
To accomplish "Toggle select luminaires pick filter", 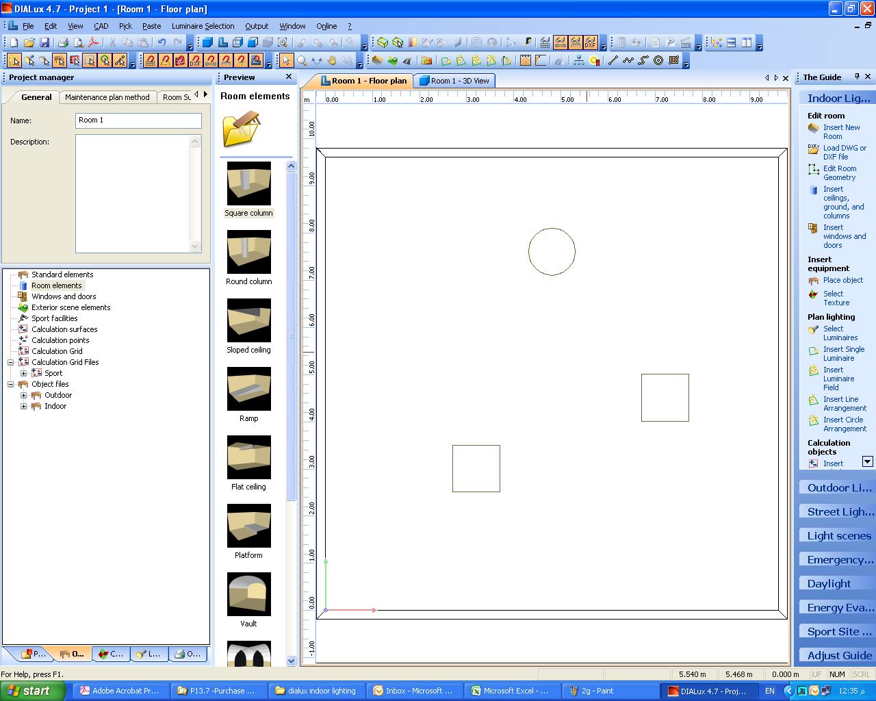I will (29, 60).
